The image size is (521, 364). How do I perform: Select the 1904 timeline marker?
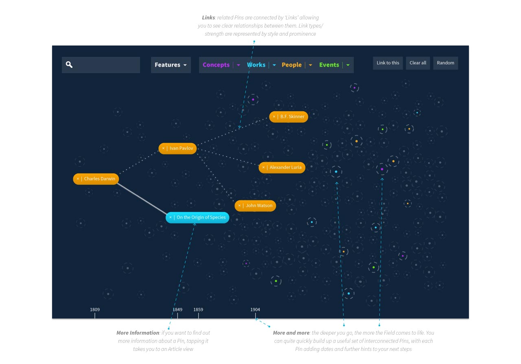click(255, 312)
